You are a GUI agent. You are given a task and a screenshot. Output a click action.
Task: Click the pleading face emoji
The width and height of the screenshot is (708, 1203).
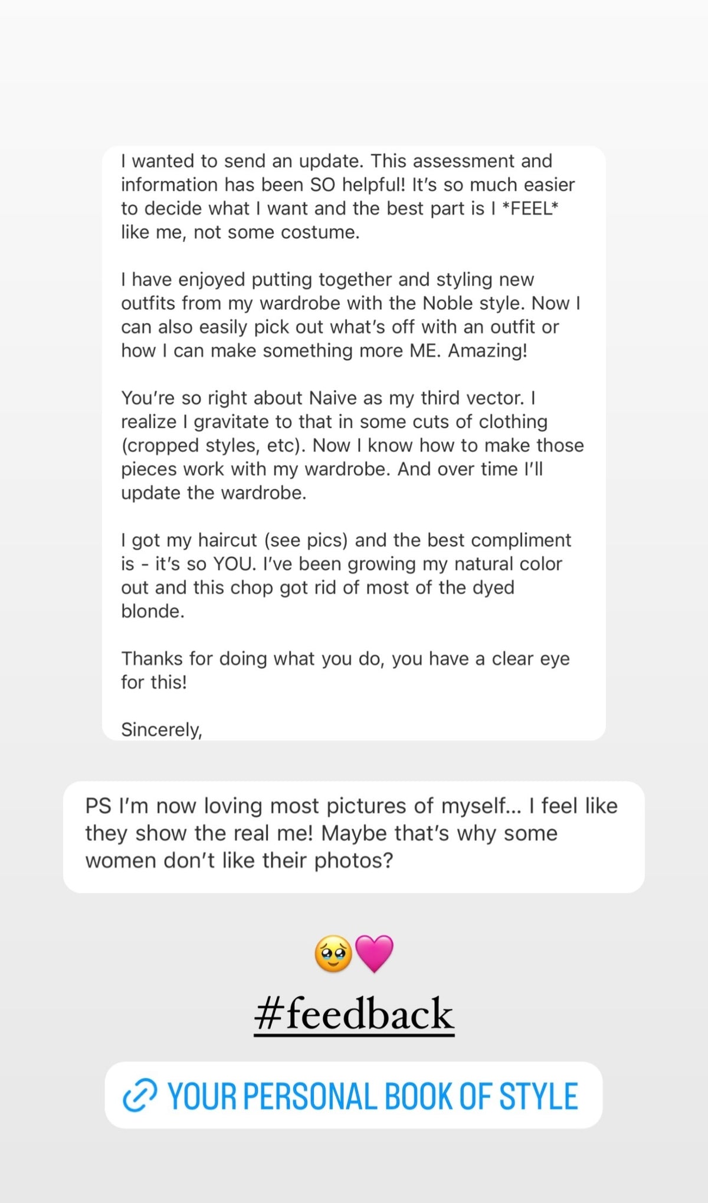tap(333, 954)
